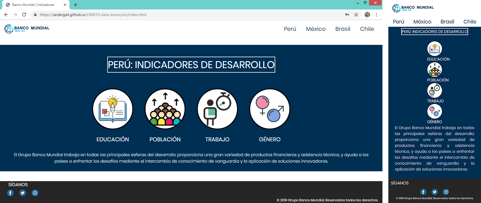Select Chile in the mobile navigation
Screen dimensions: 481x203
470,22
